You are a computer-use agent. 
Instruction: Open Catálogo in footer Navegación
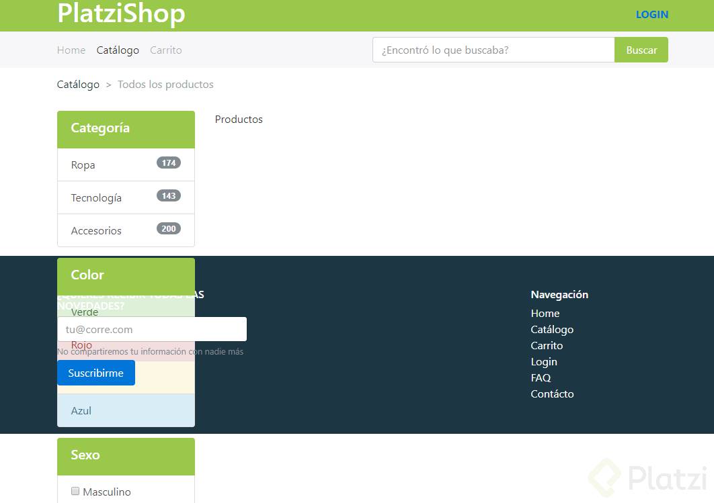(x=552, y=330)
